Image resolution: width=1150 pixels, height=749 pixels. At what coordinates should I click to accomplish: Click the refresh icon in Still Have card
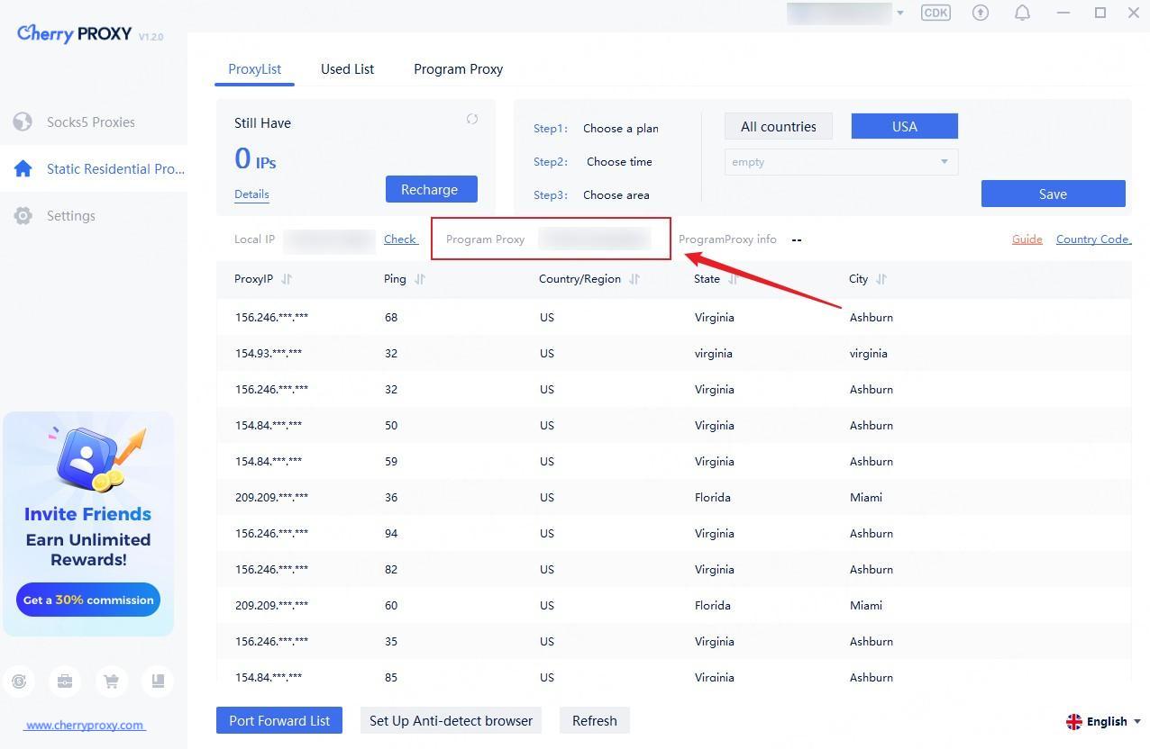pos(472,120)
